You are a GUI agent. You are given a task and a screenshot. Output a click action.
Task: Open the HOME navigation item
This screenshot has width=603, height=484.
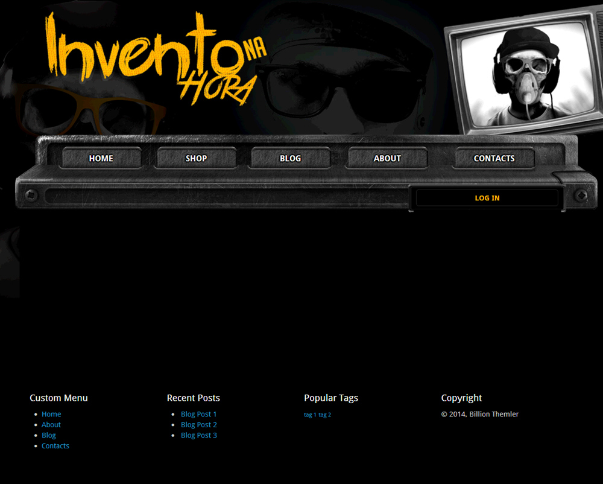(x=101, y=158)
